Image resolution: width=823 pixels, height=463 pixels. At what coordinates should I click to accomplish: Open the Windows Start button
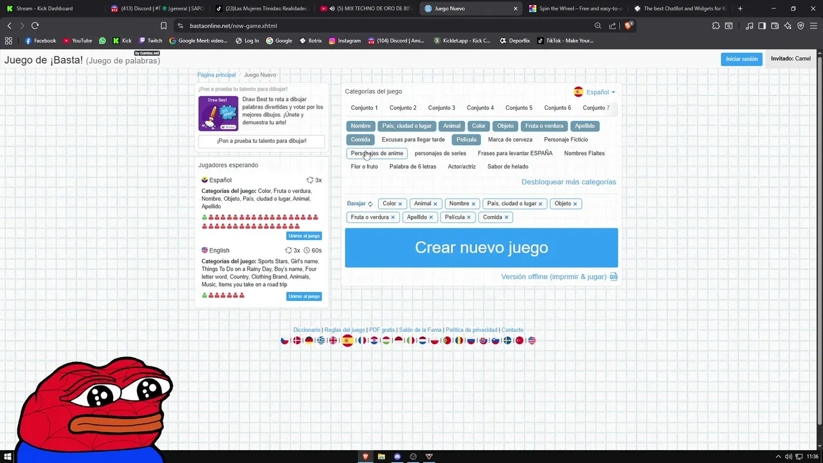point(9,457)
